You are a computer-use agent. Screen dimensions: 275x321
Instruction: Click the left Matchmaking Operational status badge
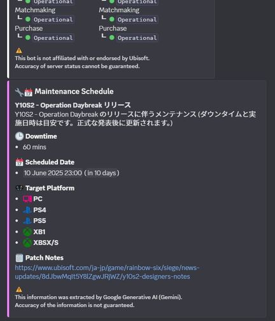click(x=53, y=20)
